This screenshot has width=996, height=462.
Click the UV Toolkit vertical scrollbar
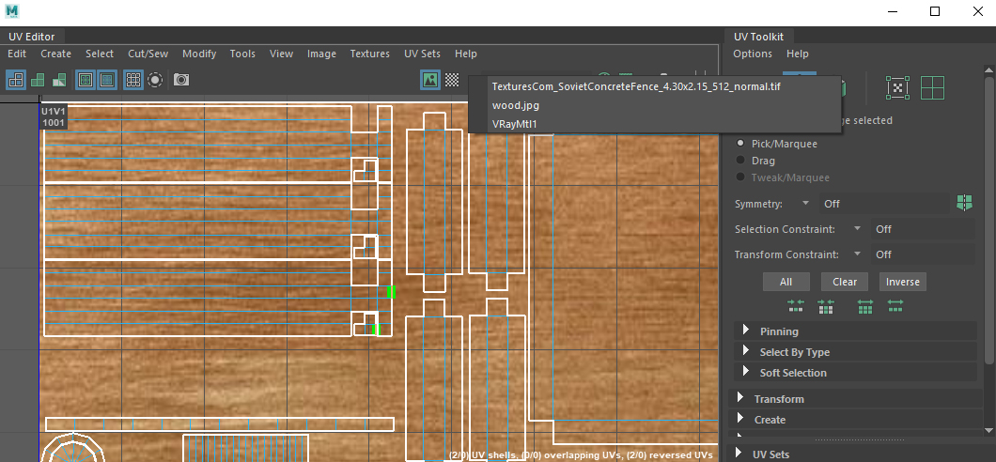pyautogui.click(x=989, y=219)
